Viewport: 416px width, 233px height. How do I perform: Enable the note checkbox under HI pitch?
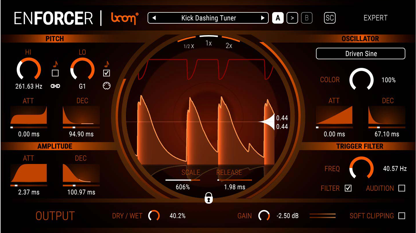pyautogui.click(x=55, y=73)
